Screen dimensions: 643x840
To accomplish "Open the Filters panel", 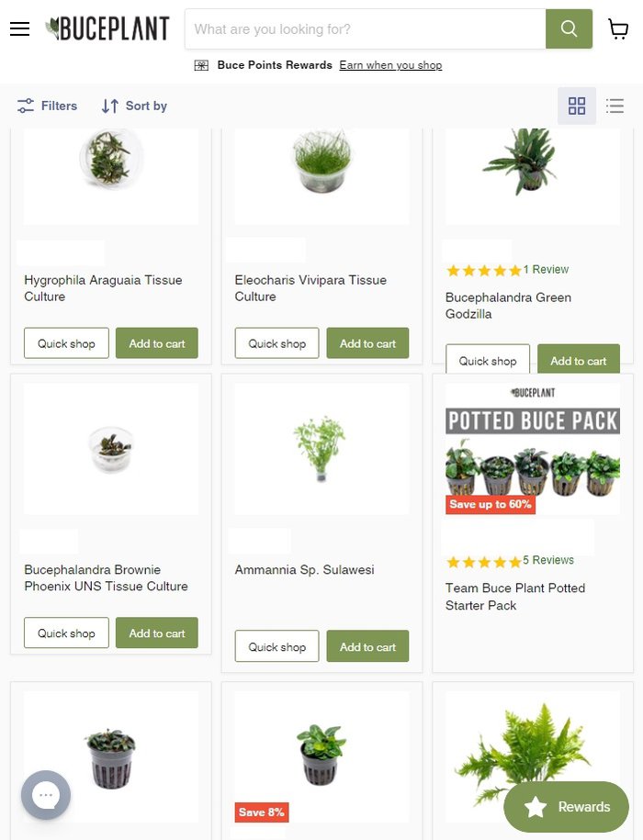I will 47,106.
